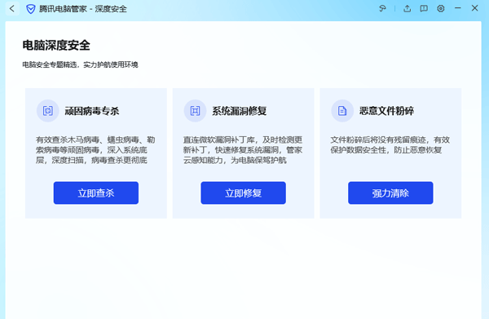The width and height of the screenshot is (489, 319).
Task: Select the 顽固病毒专杀 card title
Action: point(92,111)
